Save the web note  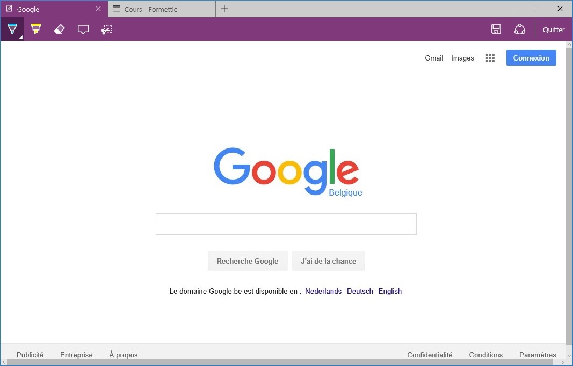[x=496, y=29]
